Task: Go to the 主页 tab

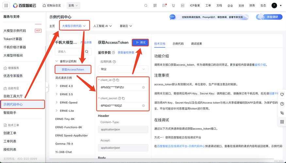Action: (x=52, y=26)
